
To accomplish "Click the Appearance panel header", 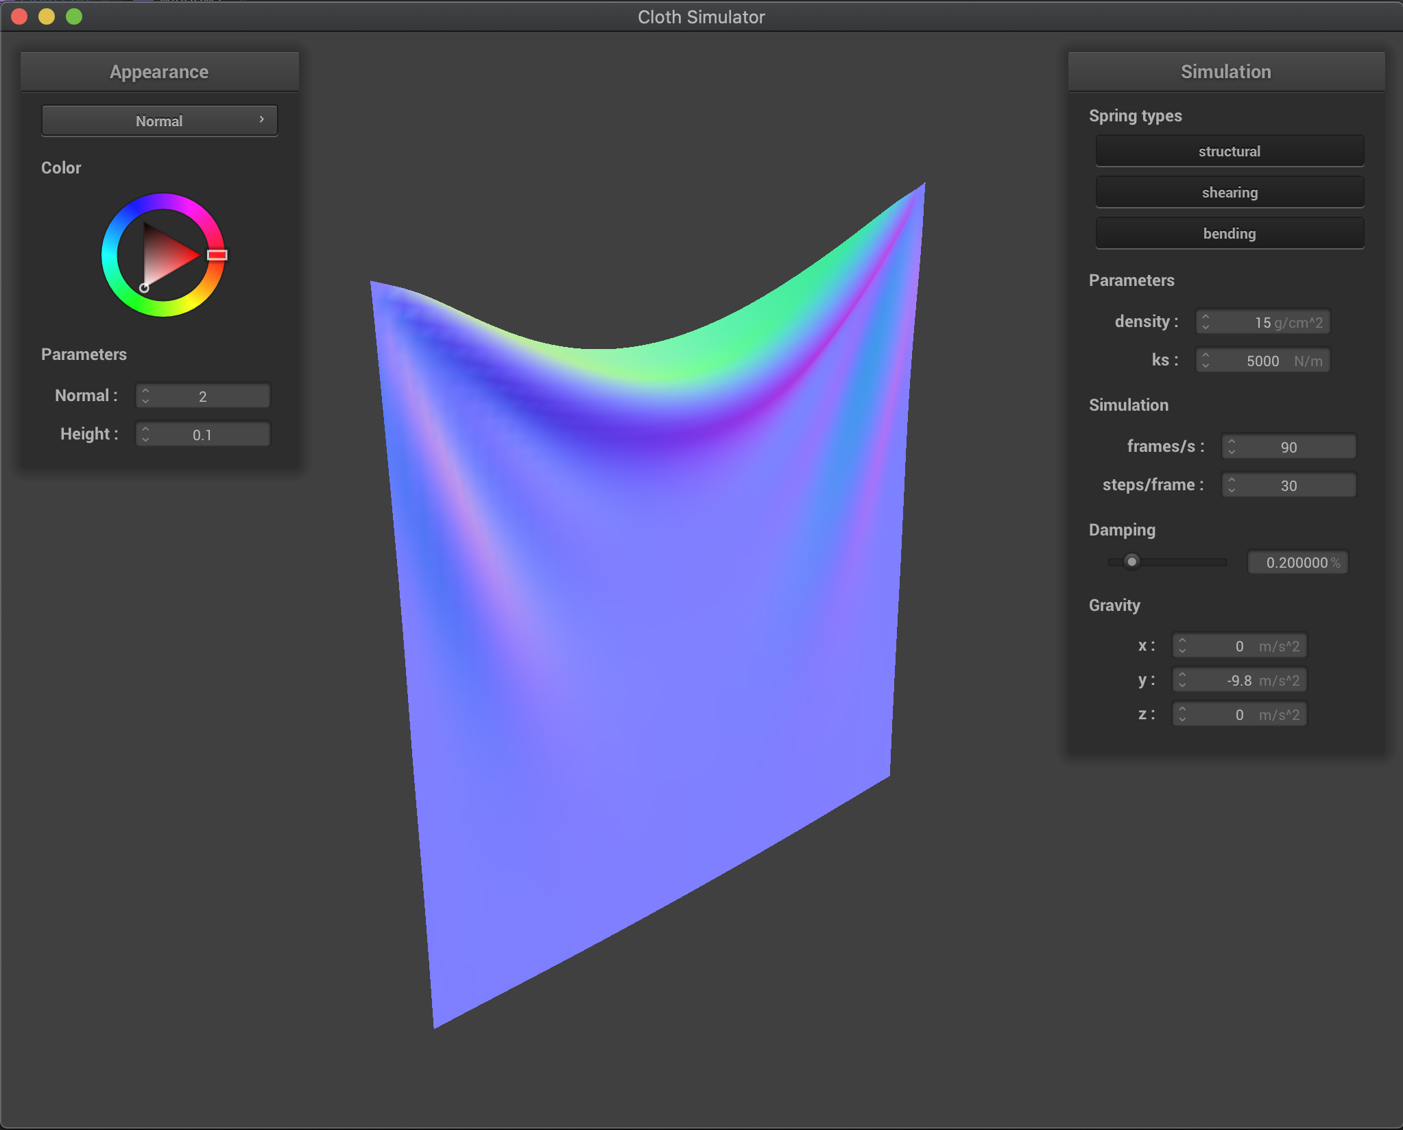I will (x=159, y=71).
